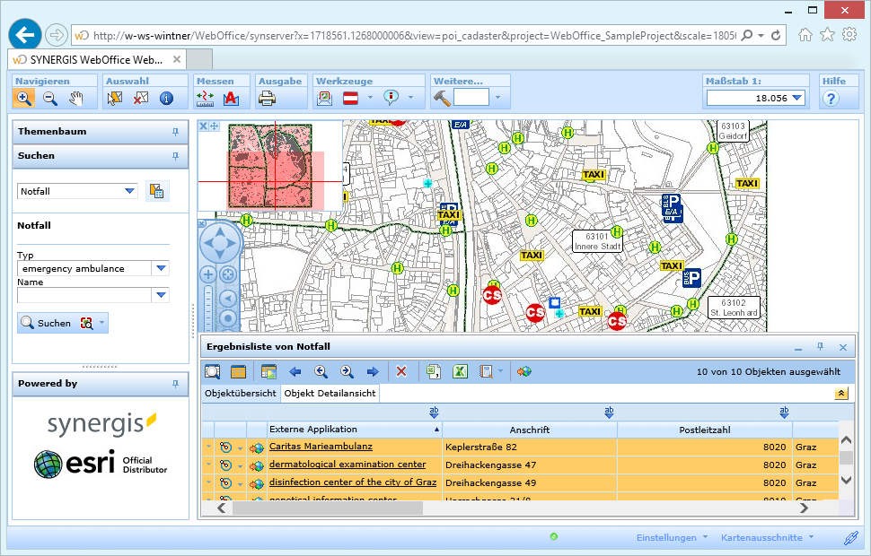The height and width of the screenshot is (556, 871).
Task: Pin the Suchen panel open
Action: tap(176, 156)
